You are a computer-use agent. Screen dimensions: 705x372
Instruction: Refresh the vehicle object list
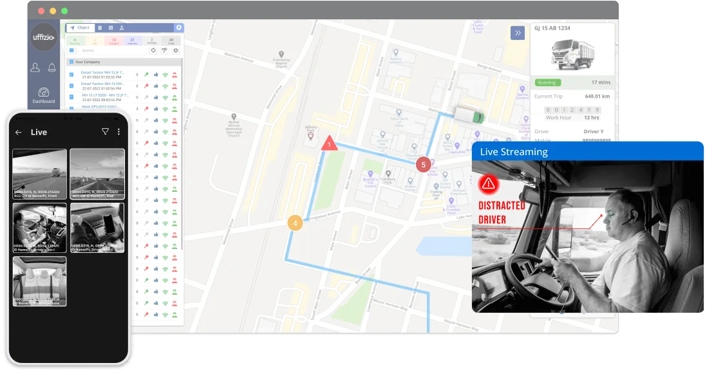pyautogui.click(x=153, y=50)
